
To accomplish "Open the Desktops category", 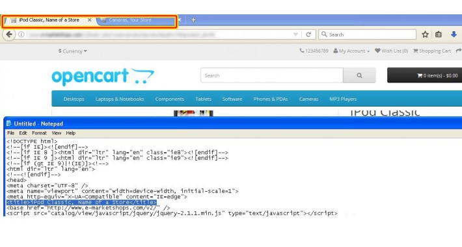I will coord(74,99).
